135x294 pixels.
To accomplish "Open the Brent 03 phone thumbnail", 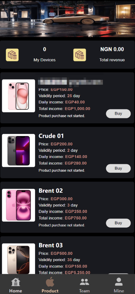I will 19,259.
